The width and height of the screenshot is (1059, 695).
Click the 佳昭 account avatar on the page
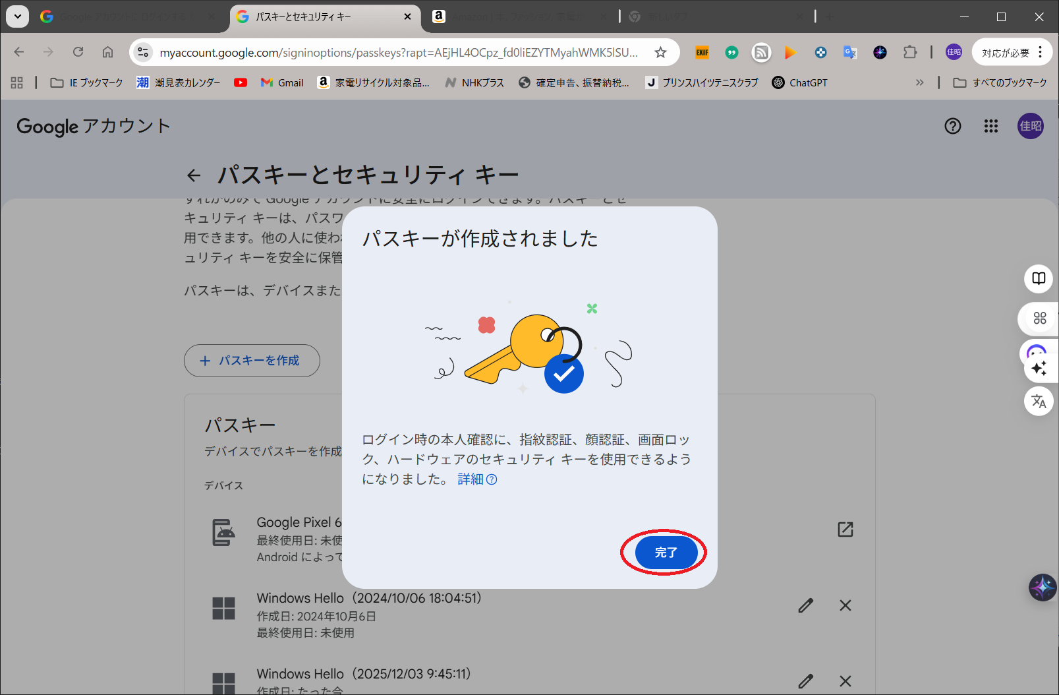pos(1030,126)
